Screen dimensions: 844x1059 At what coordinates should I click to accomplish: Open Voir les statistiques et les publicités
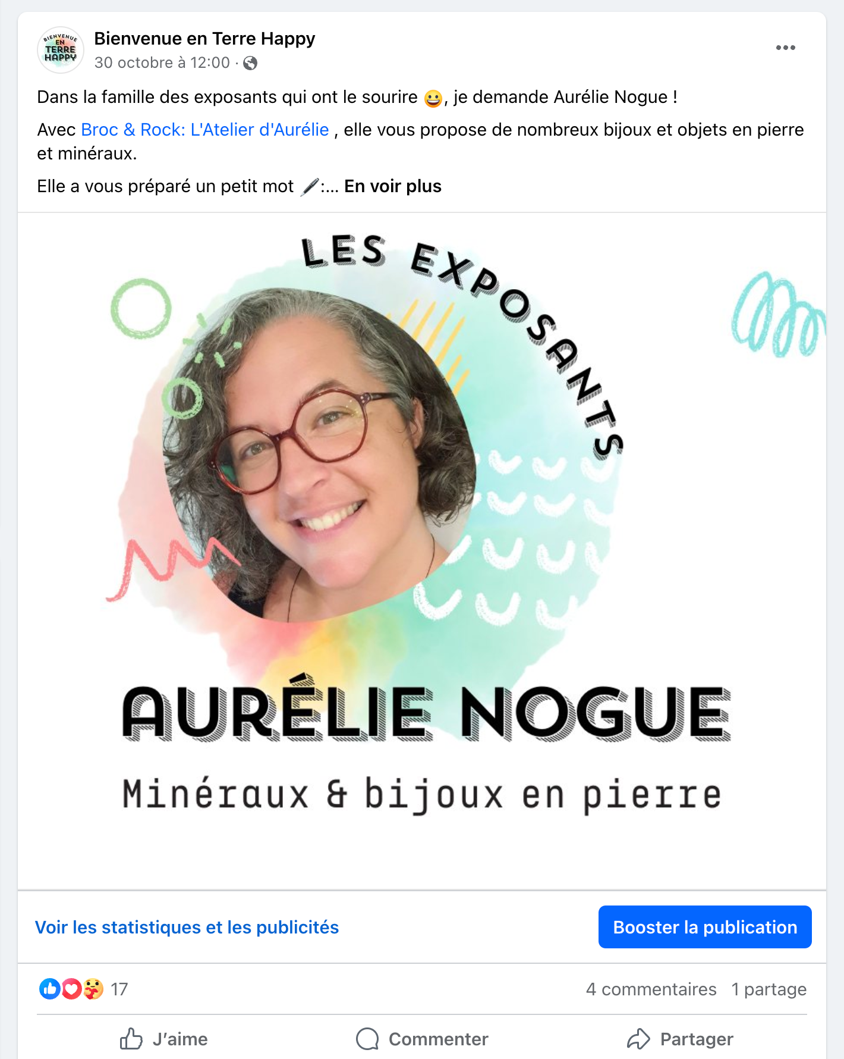(x=187, y=927)
